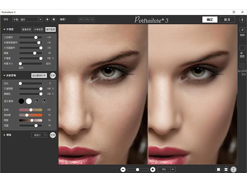The image size is (247, 173).
Task: Click the luminance value 56
Action: 49,120
